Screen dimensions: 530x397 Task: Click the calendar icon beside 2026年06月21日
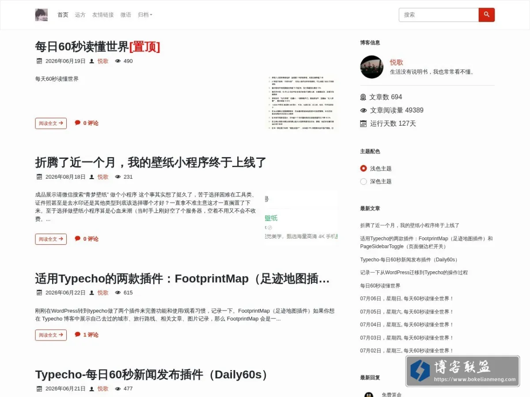click(39, 389)
